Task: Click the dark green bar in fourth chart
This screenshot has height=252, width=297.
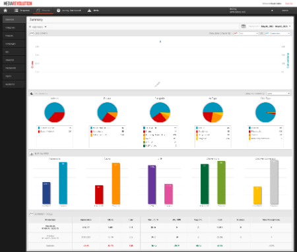Action: coord(205,184)
